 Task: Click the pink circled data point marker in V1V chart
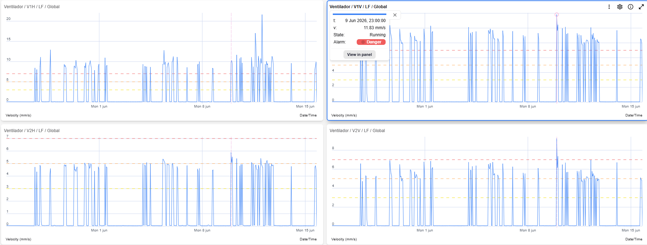point(557,15)
